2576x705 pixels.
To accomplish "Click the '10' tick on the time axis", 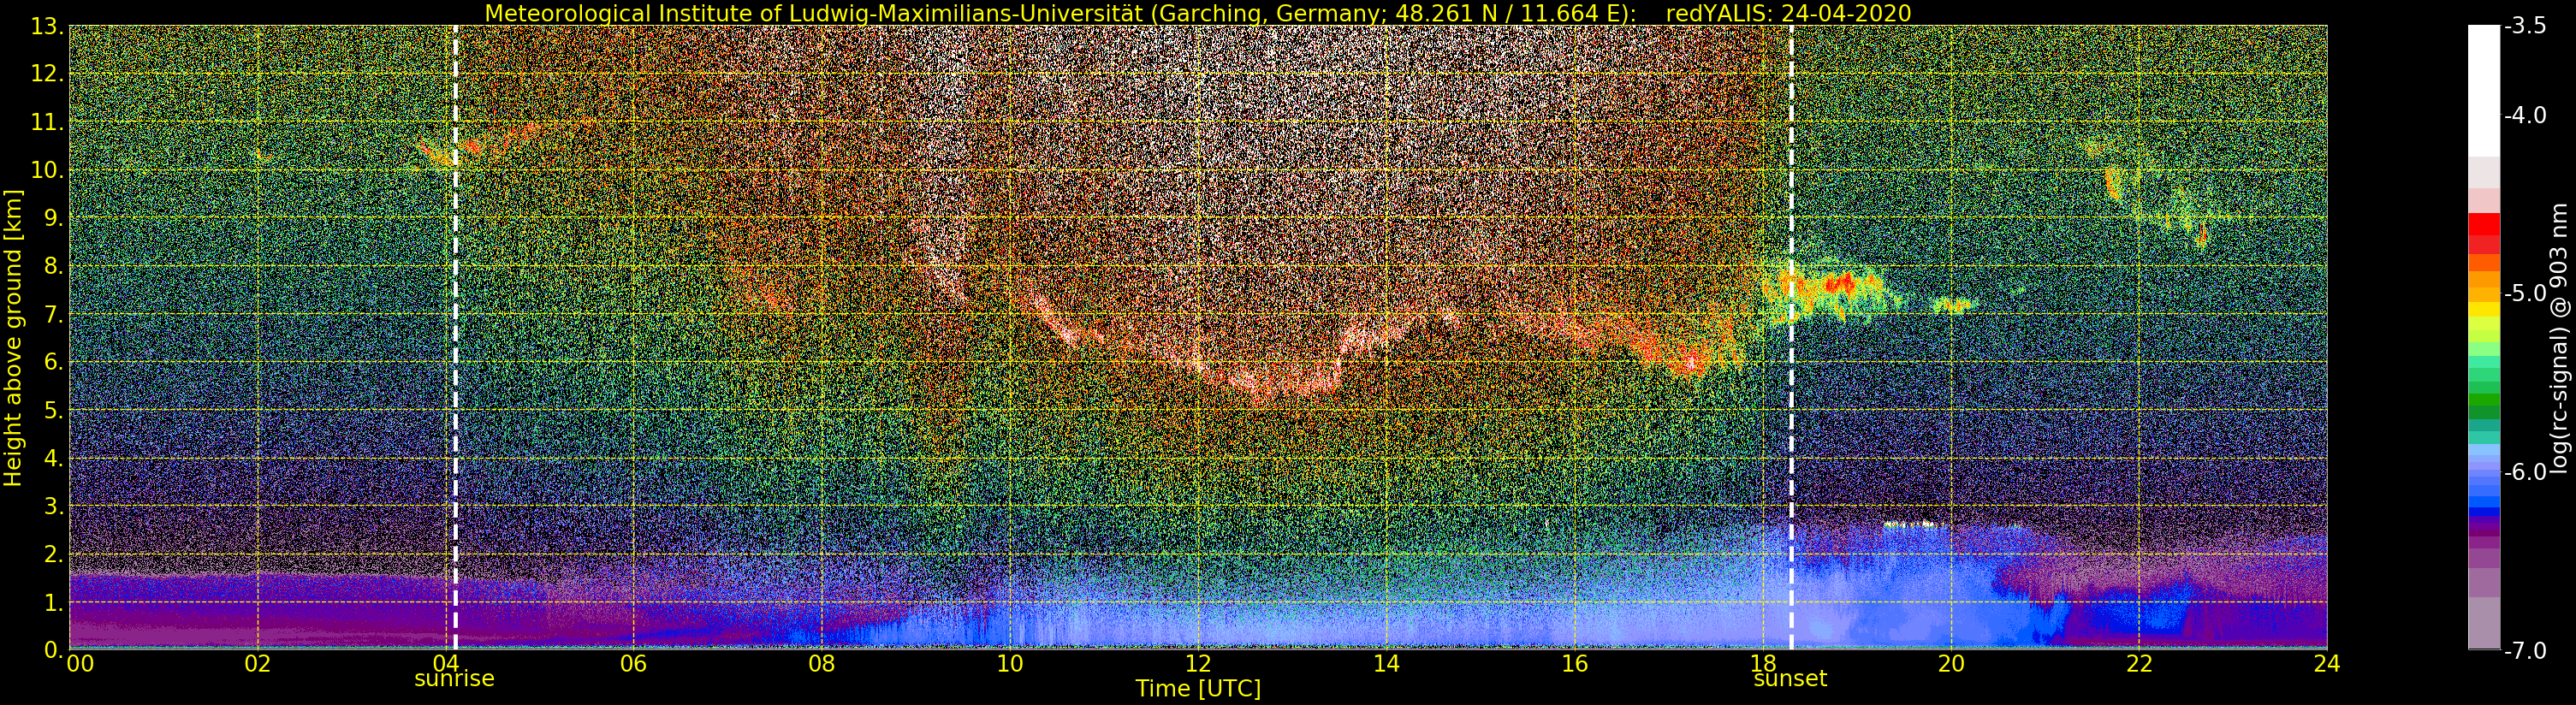I will (1010, 663).
